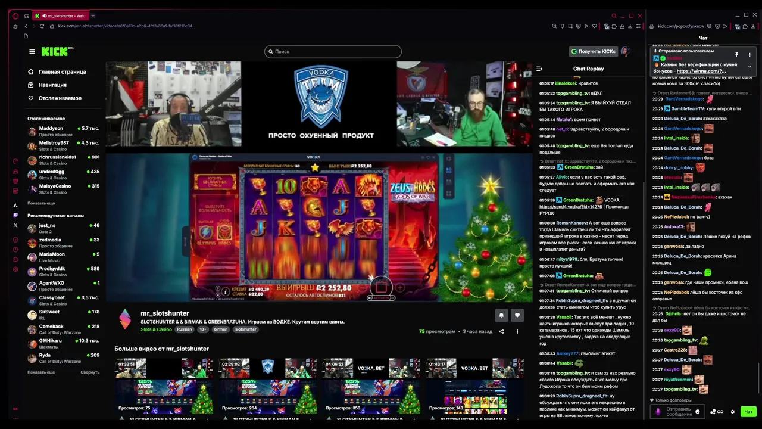Click the search magnifier in Opera titlebar
The image size is (762, 429).
[614, 16]
